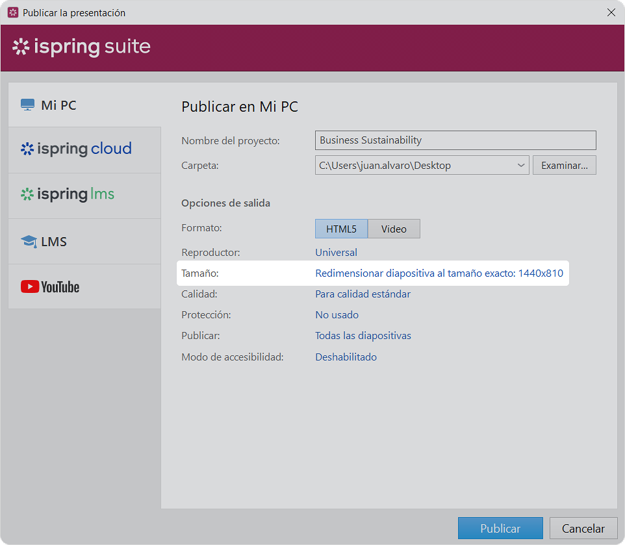This screenshot has height=545, width=625.
Task: Toggle output format to Video
Action: pos(394,229)
